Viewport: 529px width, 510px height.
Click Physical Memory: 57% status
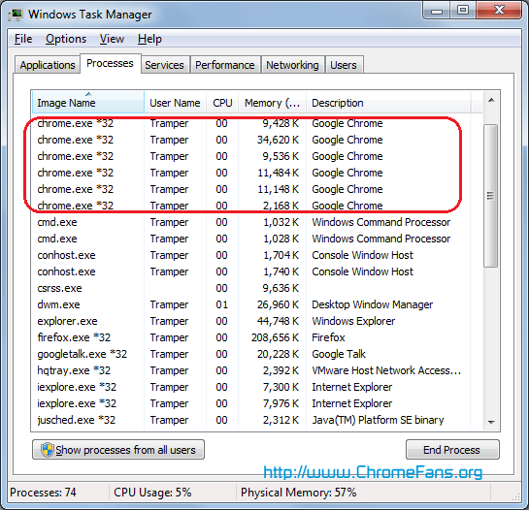click(298, 493)
